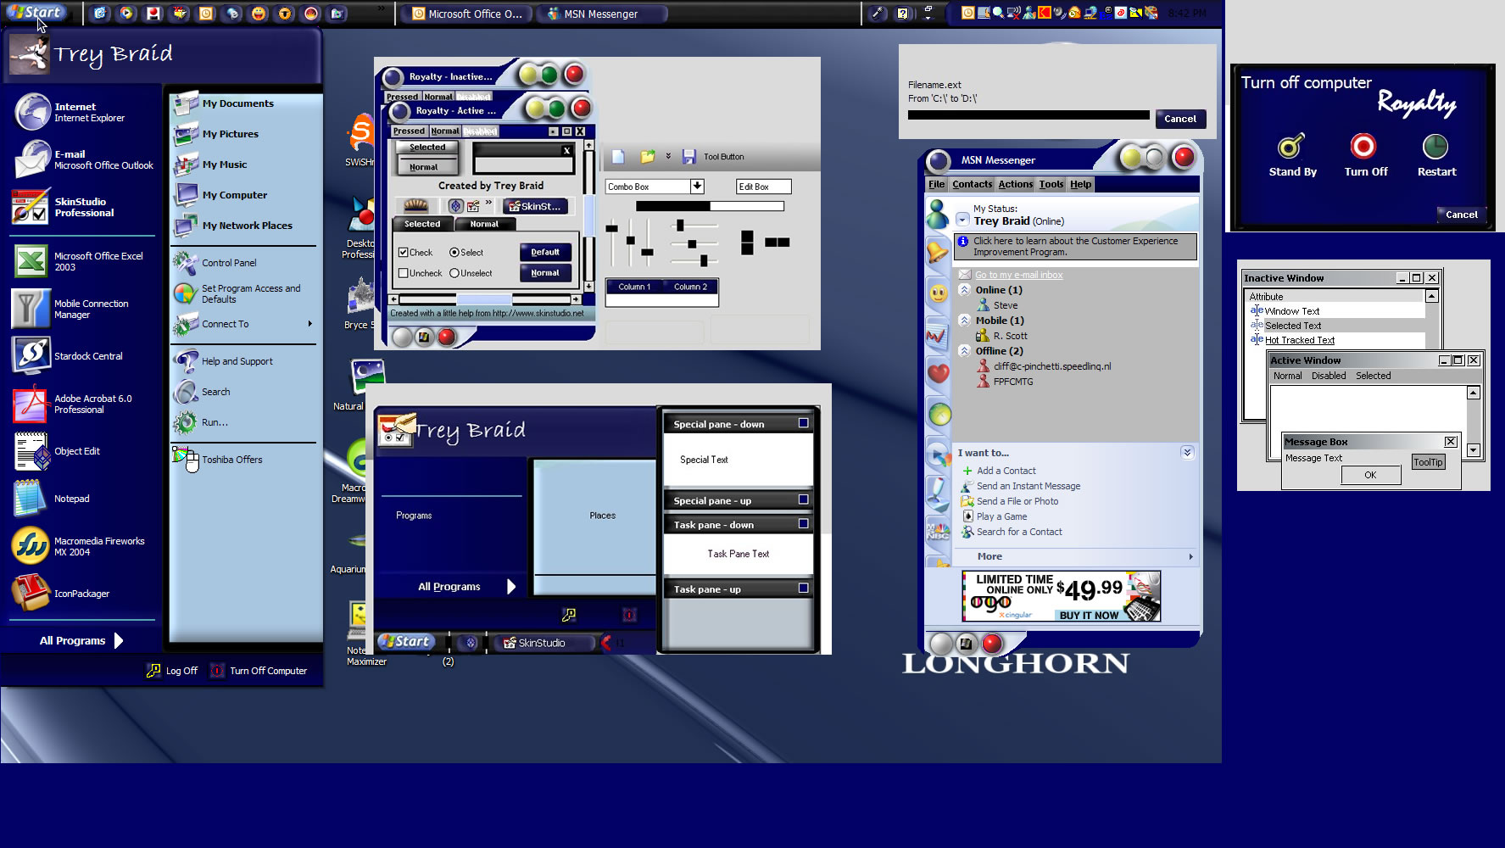Tick the Uncheck checkbox
Image resolution: width=1505 pixels, height=848 pixels.
pos(404,273)
